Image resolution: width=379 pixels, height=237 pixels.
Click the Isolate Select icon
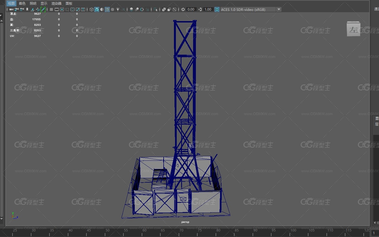[x=156, y=9]
